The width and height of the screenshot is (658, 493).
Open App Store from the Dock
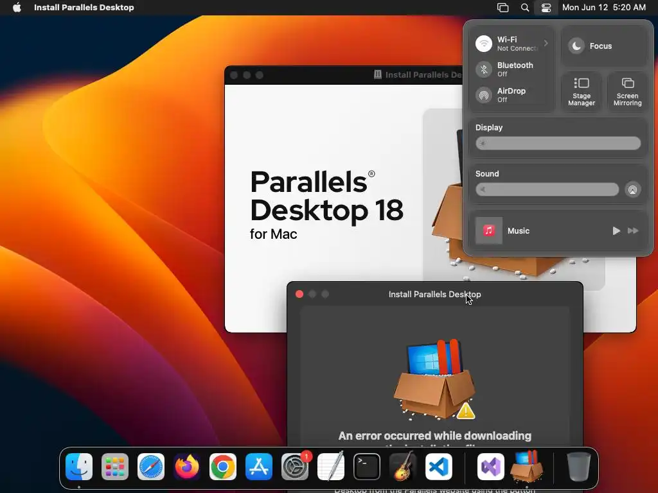tap(259, 467)
